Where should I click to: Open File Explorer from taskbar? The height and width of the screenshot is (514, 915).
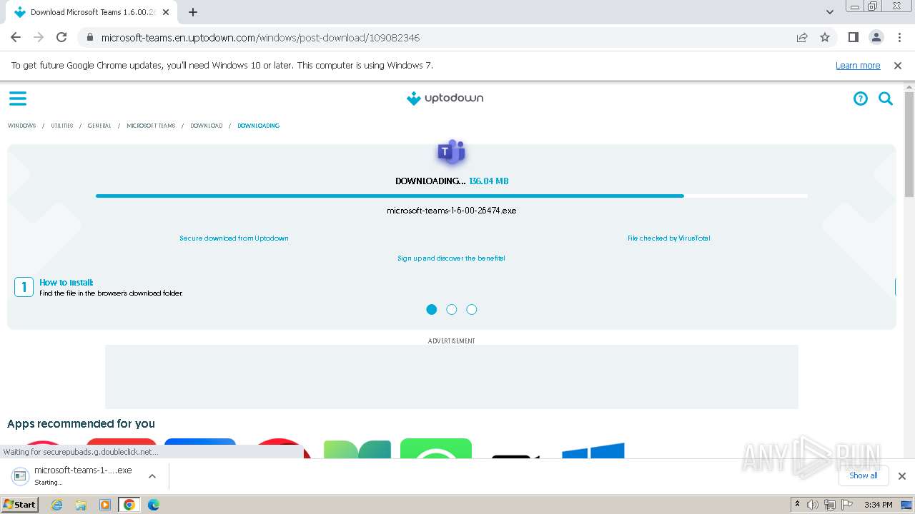pyautogui.click(x=81, y=505)
